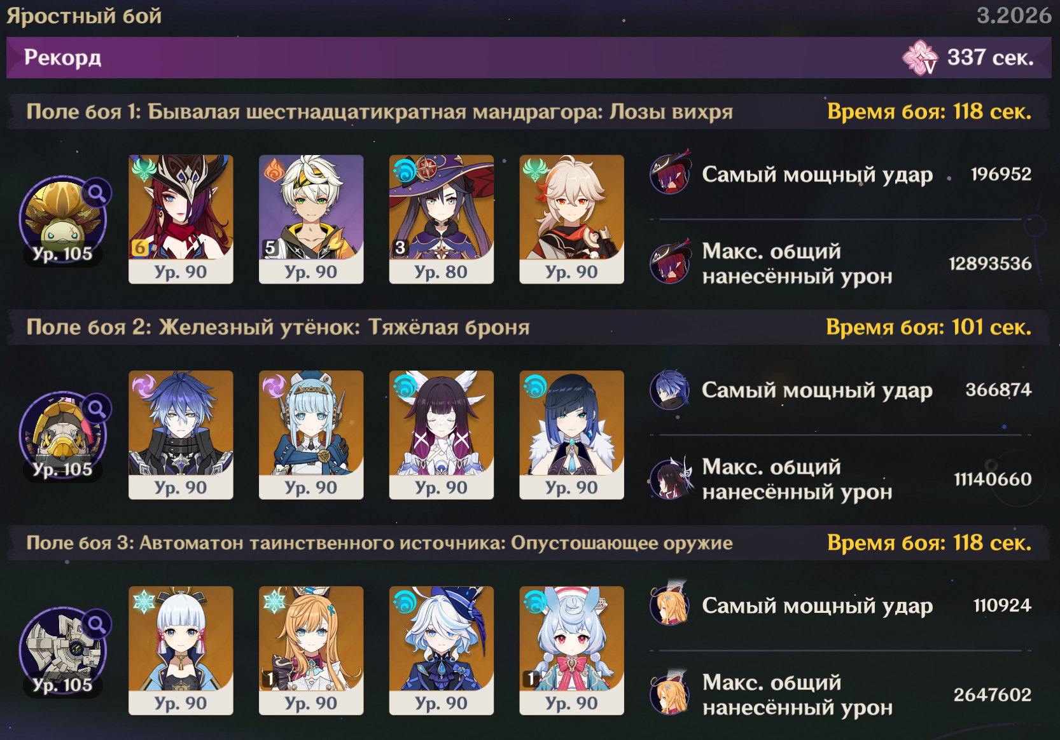Click battlefield 3 title Опустошающее оружие

point(622,543)
